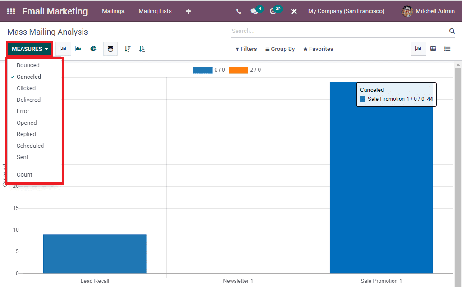Viewport: 462px width, 287px height.
Task: Switch the chart to pie view
Action: pos(93,49)
